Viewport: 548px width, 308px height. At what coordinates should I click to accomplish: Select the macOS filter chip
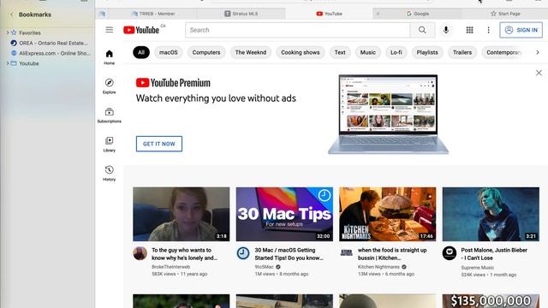pyautogui.click(x=169, y=52)
